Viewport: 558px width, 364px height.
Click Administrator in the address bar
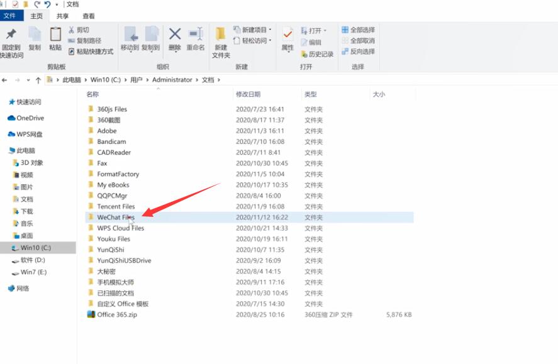click(172, 80)
